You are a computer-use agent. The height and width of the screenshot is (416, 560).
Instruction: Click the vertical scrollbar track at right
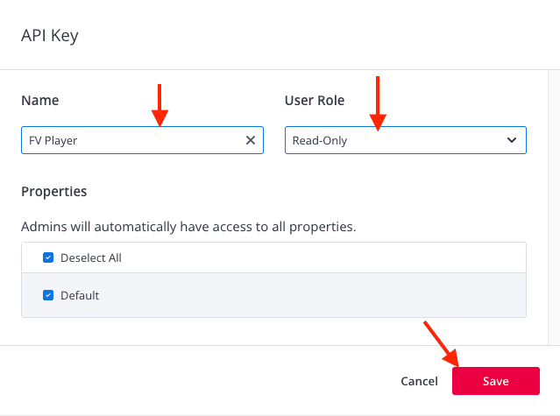(x=554, y=208)
